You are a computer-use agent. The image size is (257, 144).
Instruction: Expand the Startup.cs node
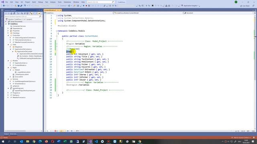(8, 95)
